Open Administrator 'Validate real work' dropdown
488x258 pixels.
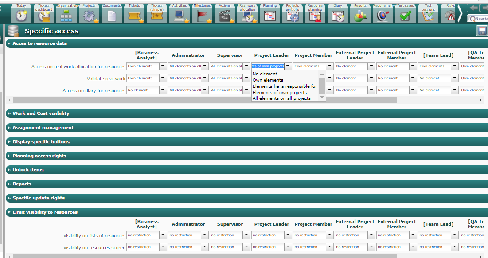(x=205, y=78)
